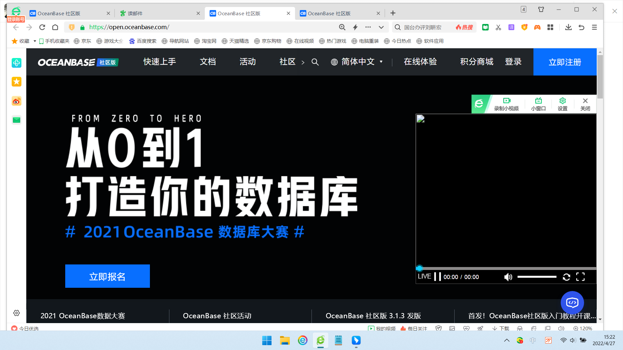The width and height of the screenshot is (623, 350).
Task: Open the Weibo sidebar icon
Action: coord(17,101)
